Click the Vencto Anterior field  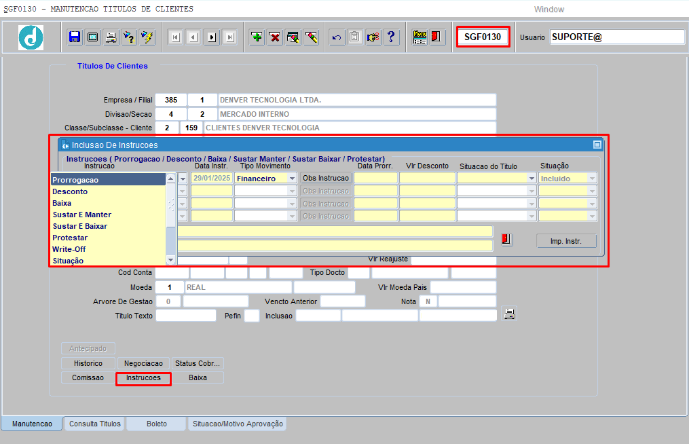point(343,301)
